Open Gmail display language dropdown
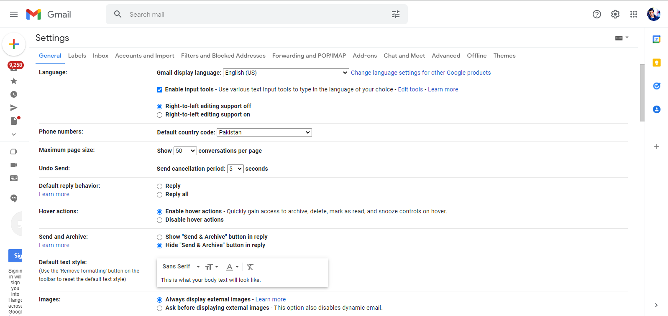 [286, 73]
